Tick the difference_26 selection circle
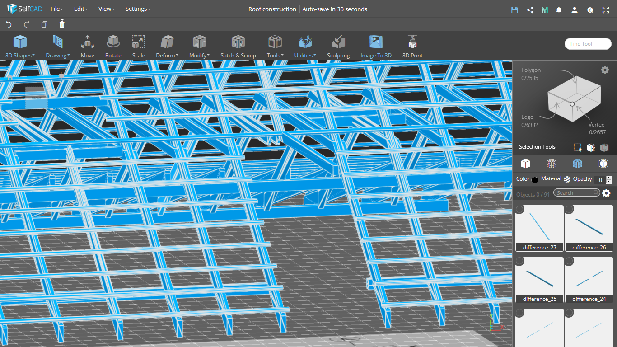This screenshot has width=617, height=347. tap(570, 209)
